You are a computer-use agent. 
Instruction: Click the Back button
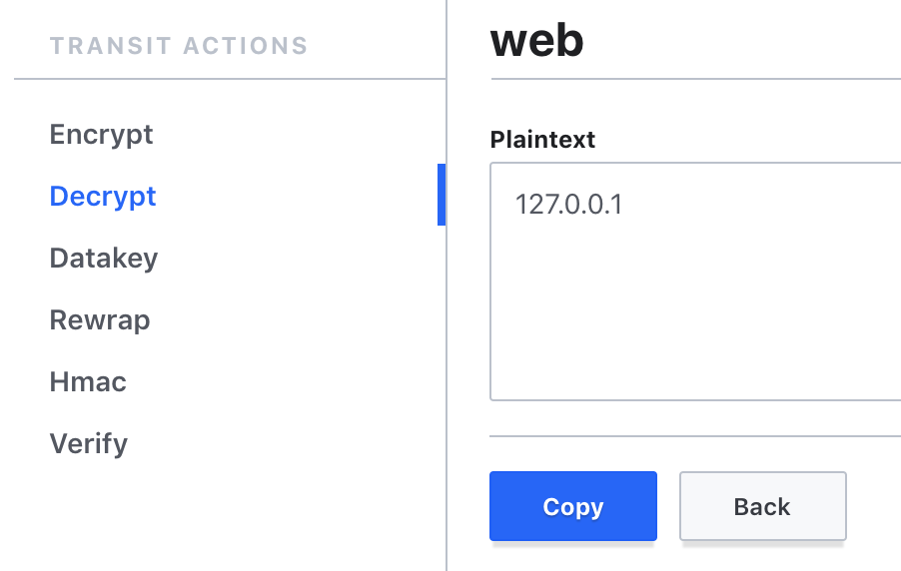(762, 506)
